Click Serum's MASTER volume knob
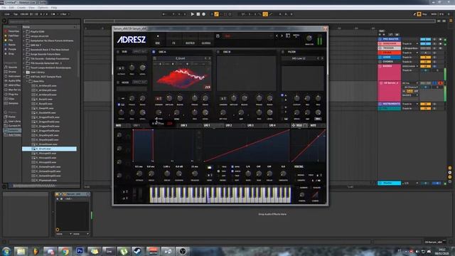The height and width of the screenshot is (256, 455). pos(309,38)
